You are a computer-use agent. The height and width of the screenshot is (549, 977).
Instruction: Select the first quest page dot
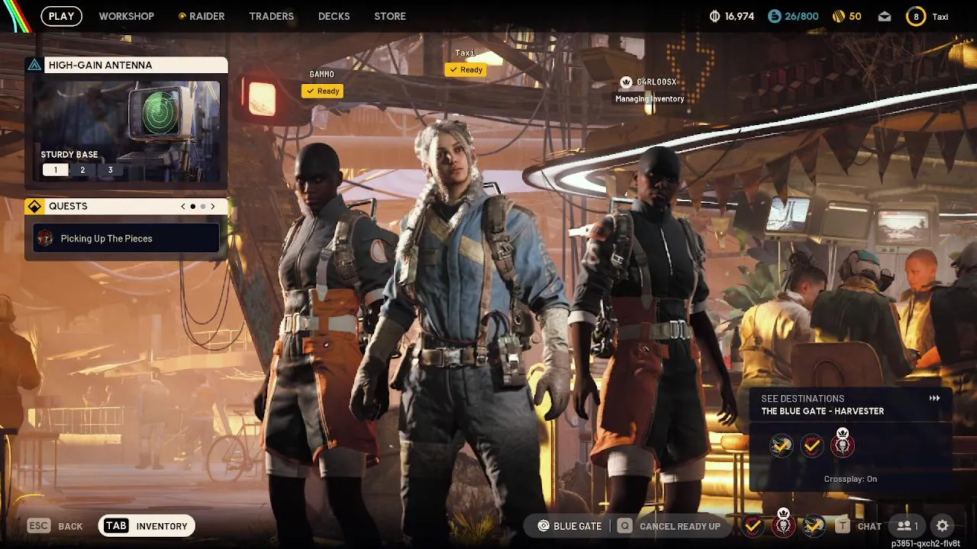pyautogui.click(x=193, y=206)
